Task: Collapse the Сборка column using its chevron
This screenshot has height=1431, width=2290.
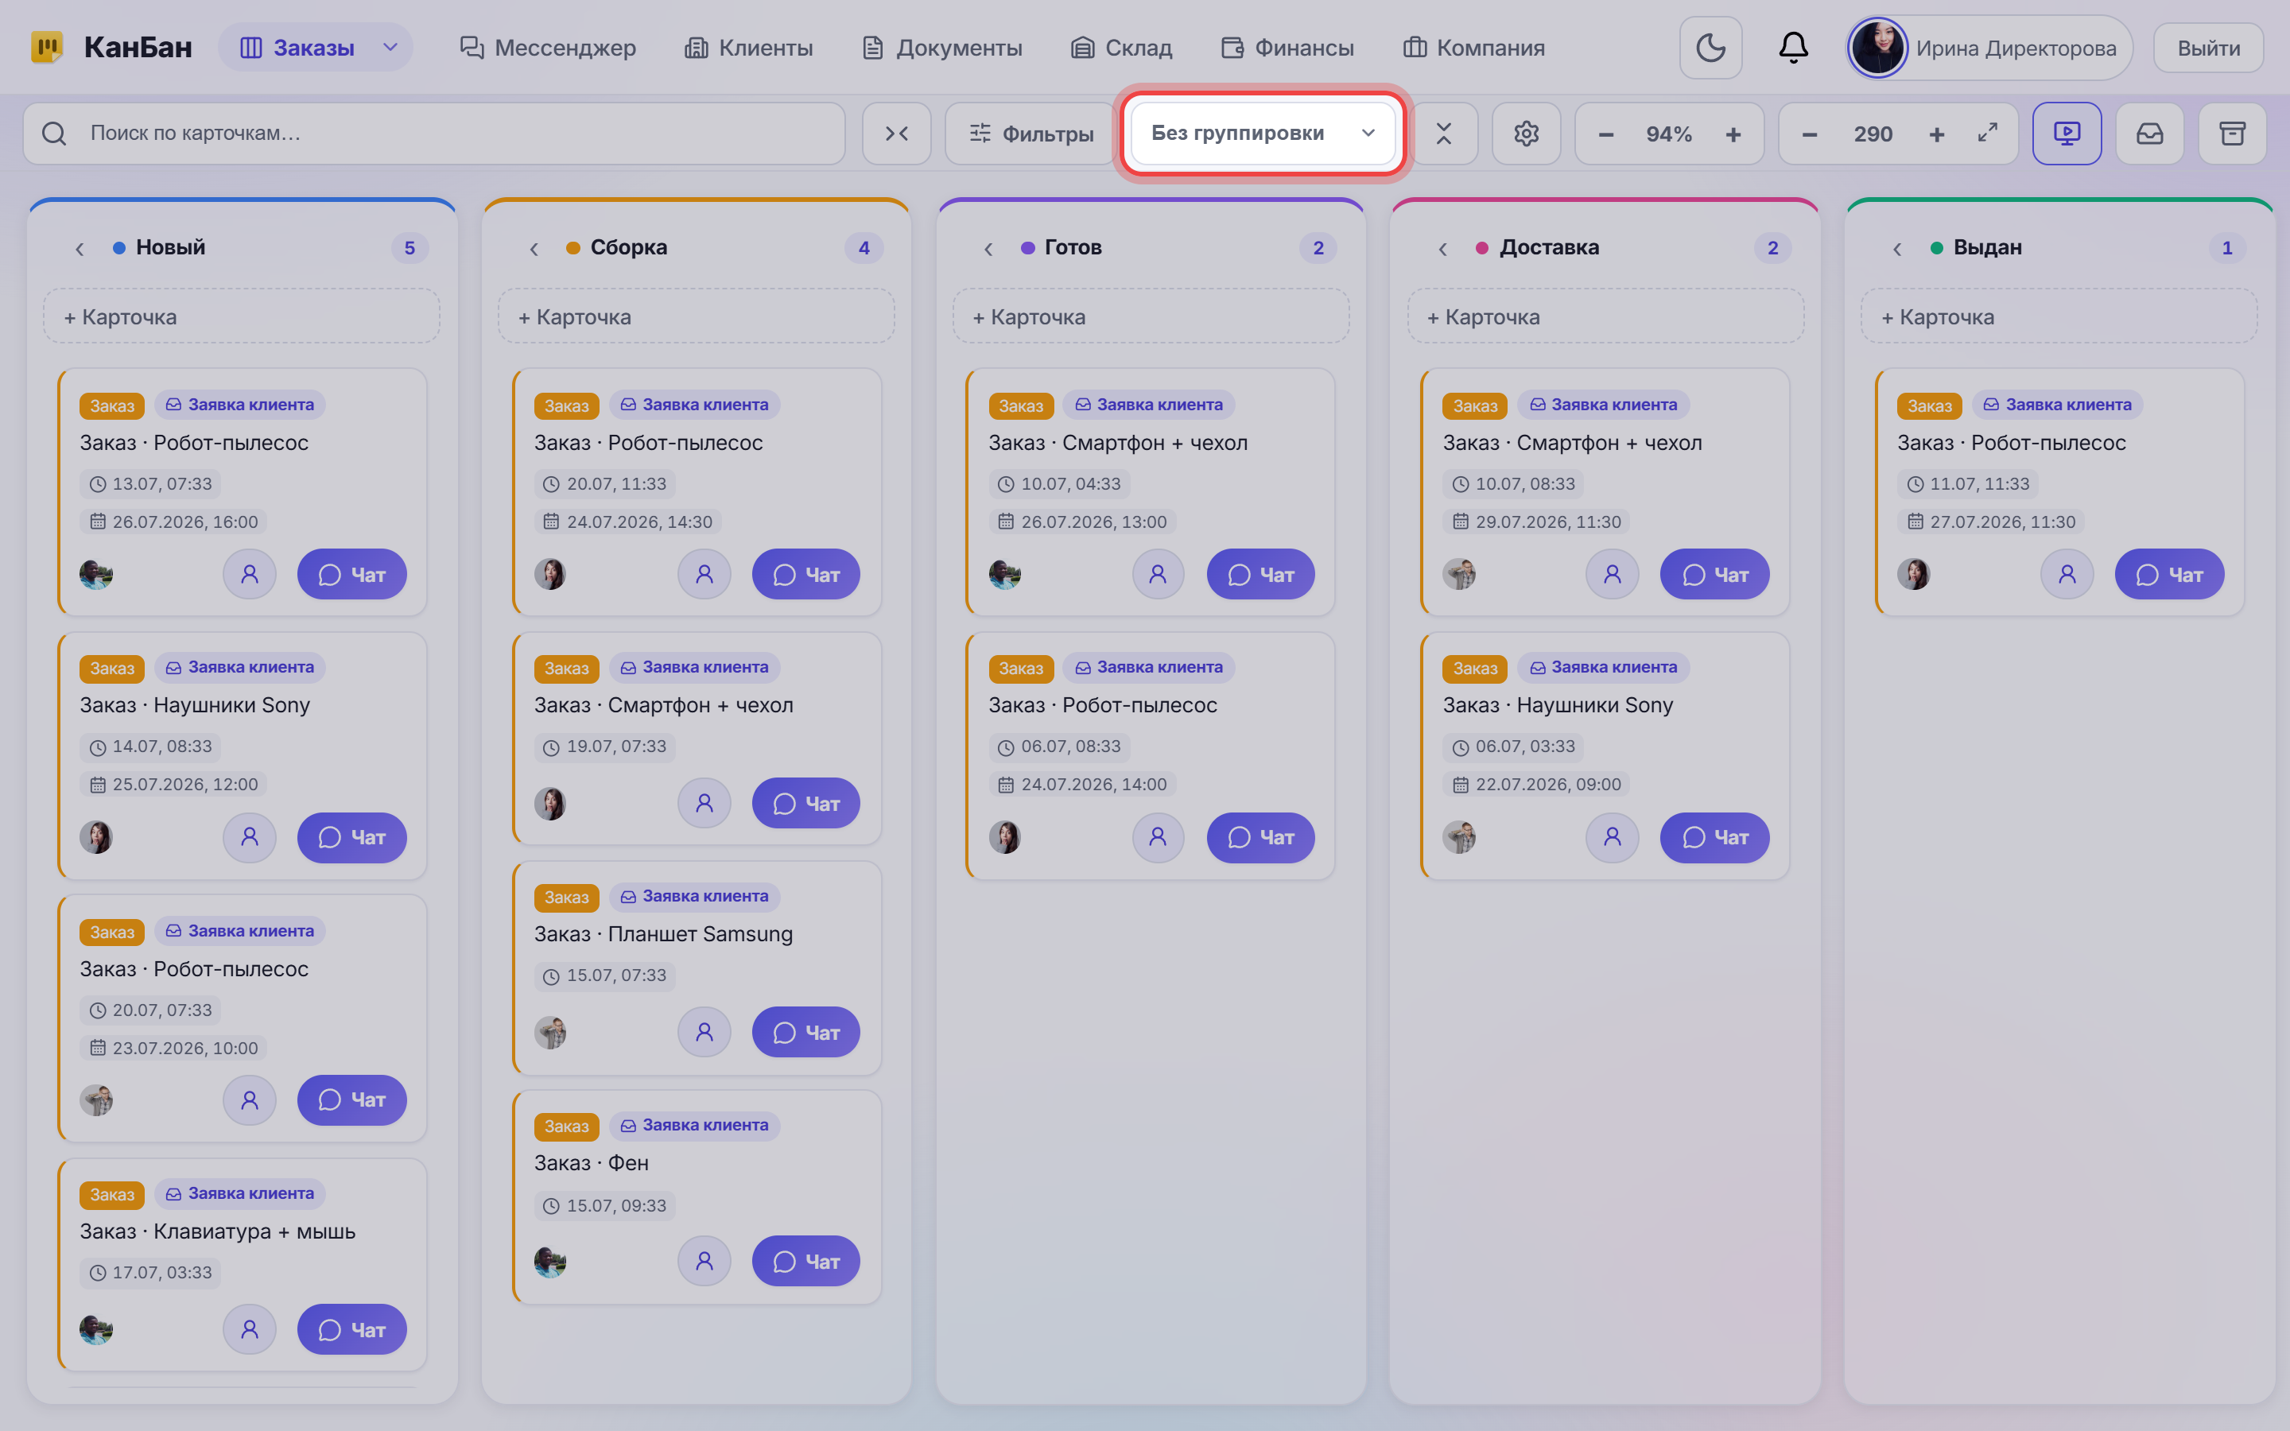Action: (534, 248)
